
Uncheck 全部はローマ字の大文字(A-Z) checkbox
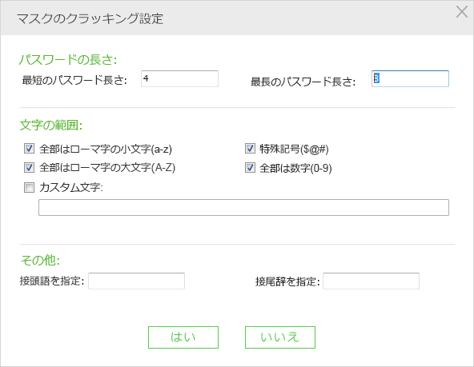pos(29,167)
